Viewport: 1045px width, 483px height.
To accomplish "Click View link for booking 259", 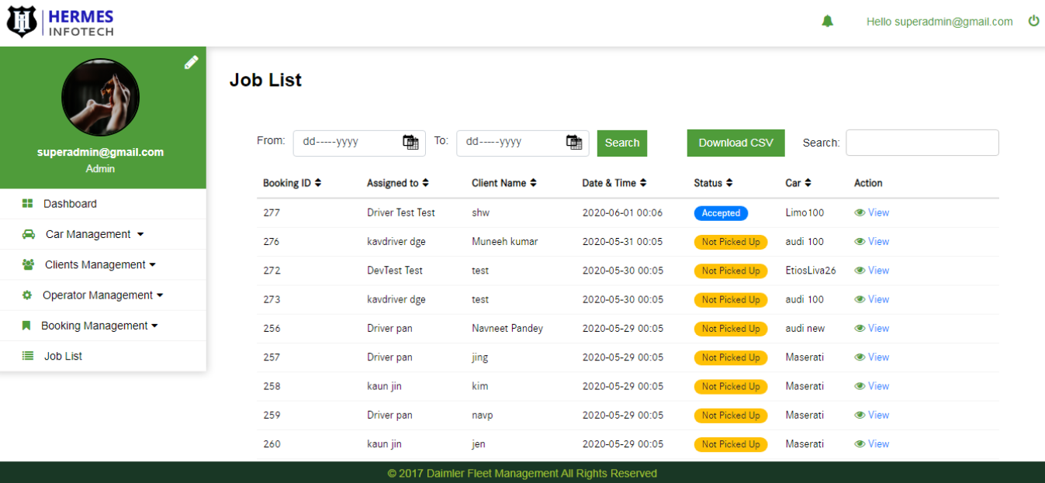I will [878, 415].
